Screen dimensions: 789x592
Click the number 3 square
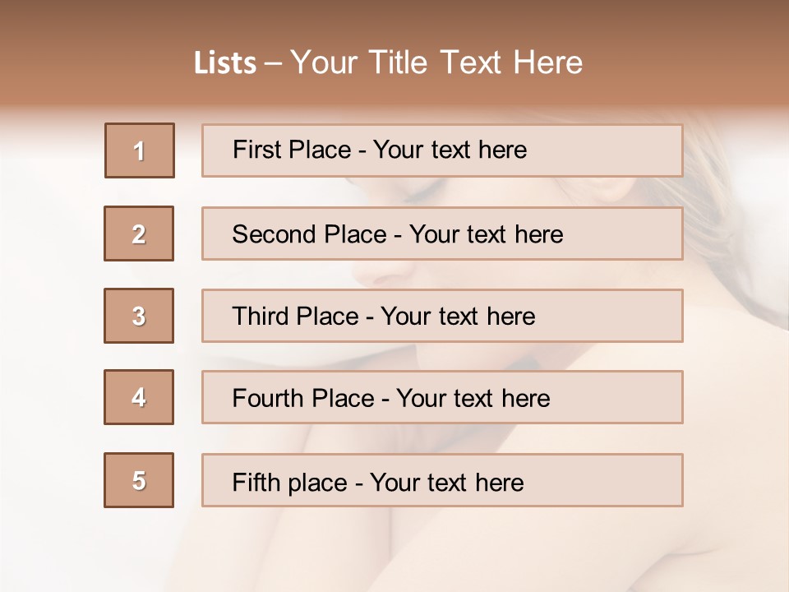click(139, 316)
